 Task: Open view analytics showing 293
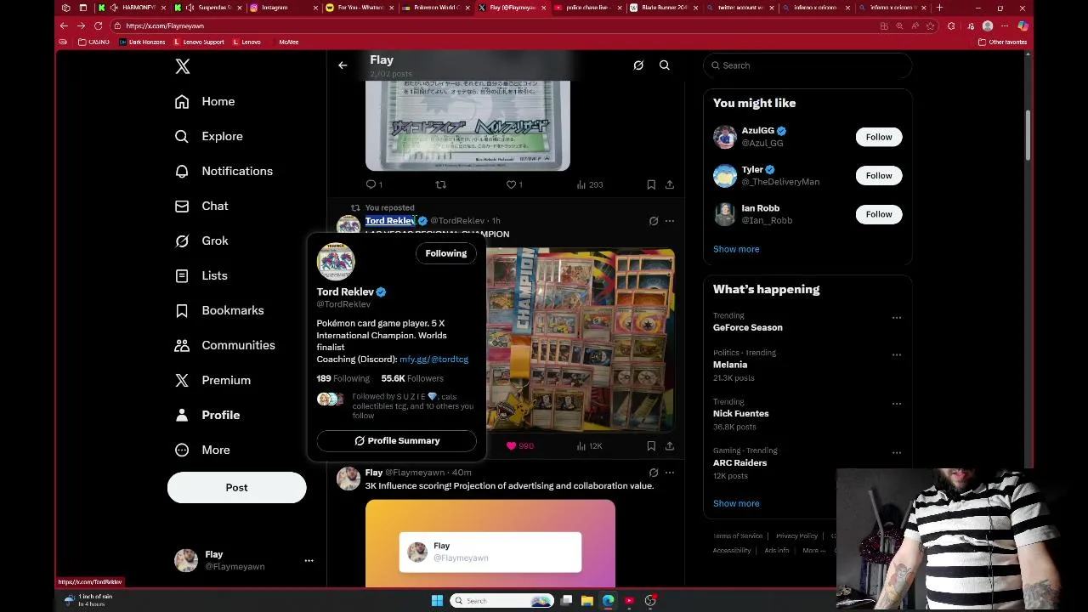590,184
